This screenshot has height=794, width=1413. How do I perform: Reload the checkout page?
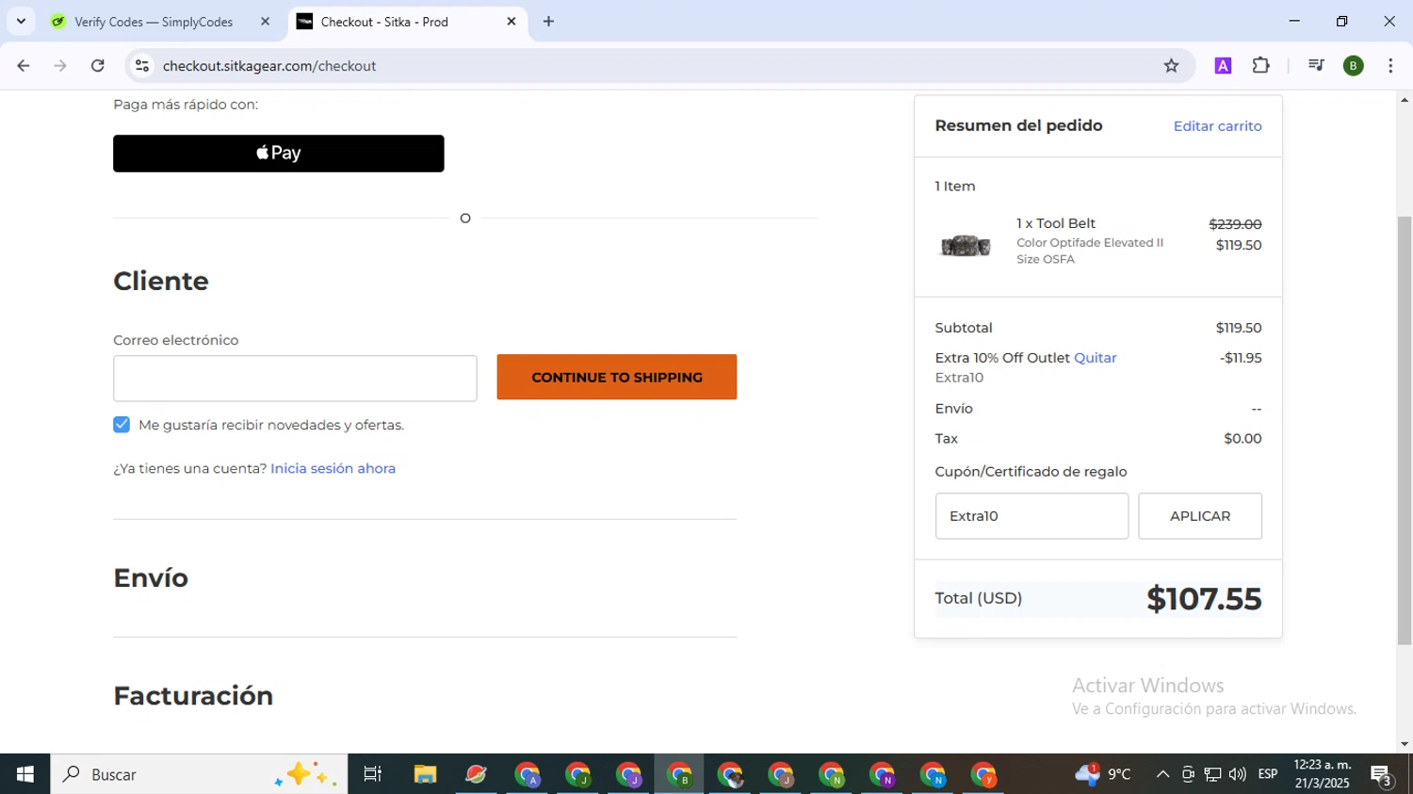(x=98, y=66)
